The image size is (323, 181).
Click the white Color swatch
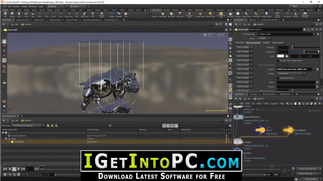[x=280, y=56]
